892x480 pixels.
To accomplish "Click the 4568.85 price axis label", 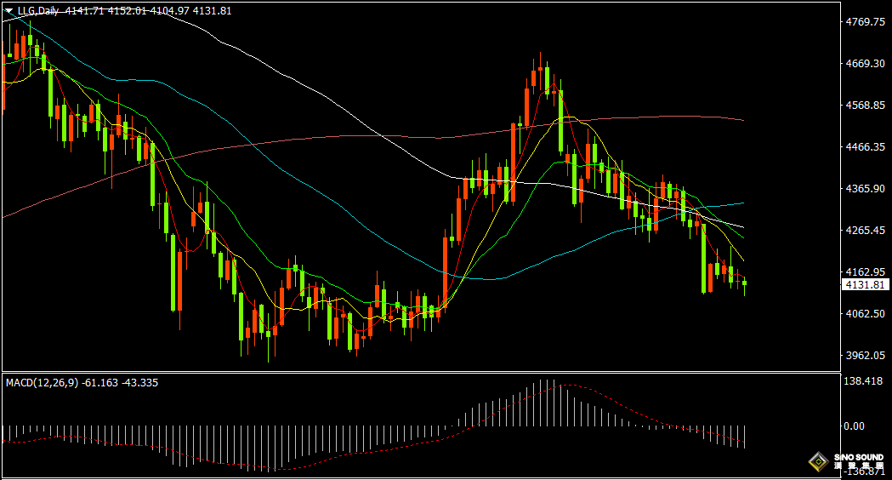I will 866,106.
